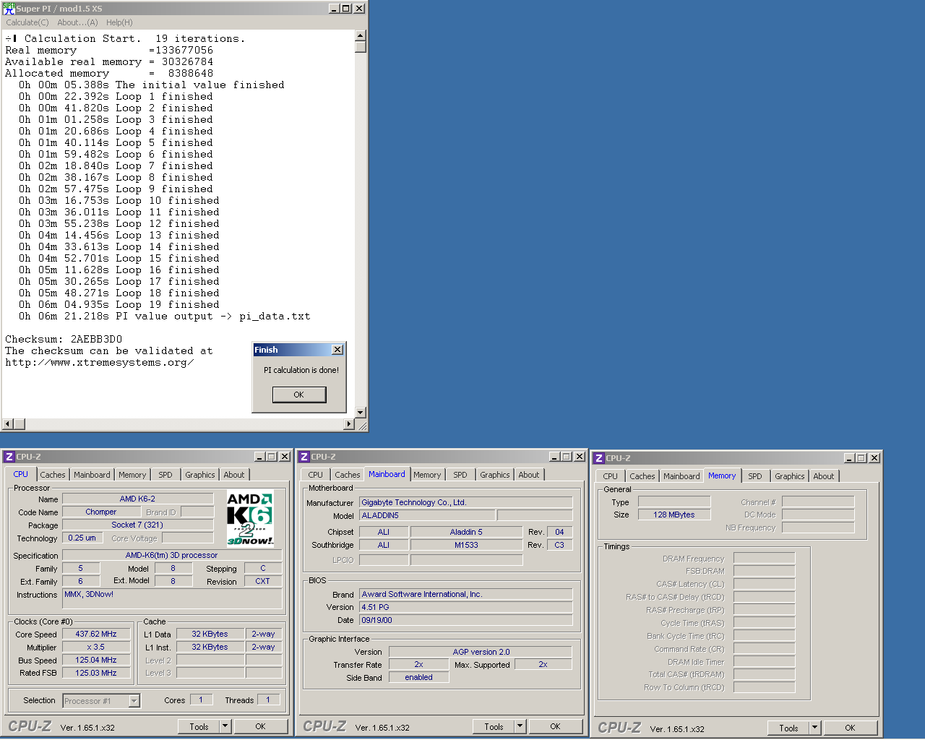Viewport: 925px width, 740px height.
Task: Click the Tools button in the Memory CPU-Z window
Action: point(789,728)
